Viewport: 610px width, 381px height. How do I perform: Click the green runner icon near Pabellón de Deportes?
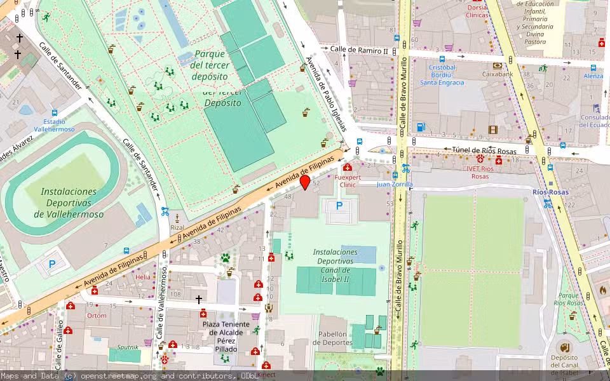415,343
